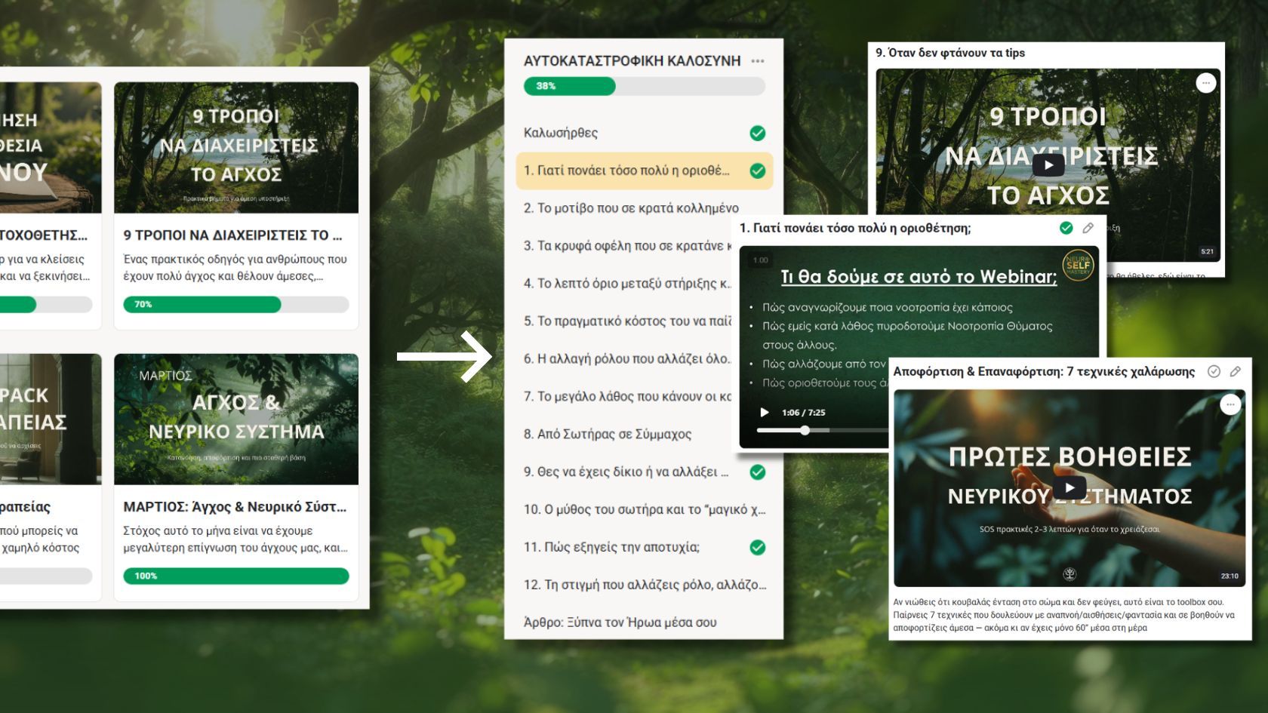
Task: Go to lesson 7. Το μεγάλο λάθος
Action: coord(628,397)
